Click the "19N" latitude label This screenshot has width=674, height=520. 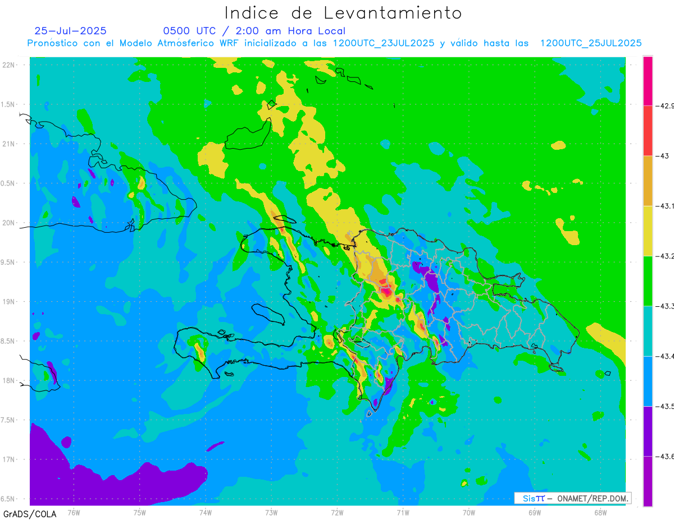tap(8, 301)
